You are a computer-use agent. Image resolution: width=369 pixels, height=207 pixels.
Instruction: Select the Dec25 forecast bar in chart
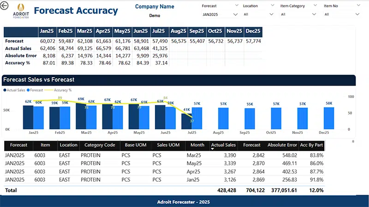[x=329, y=119]
